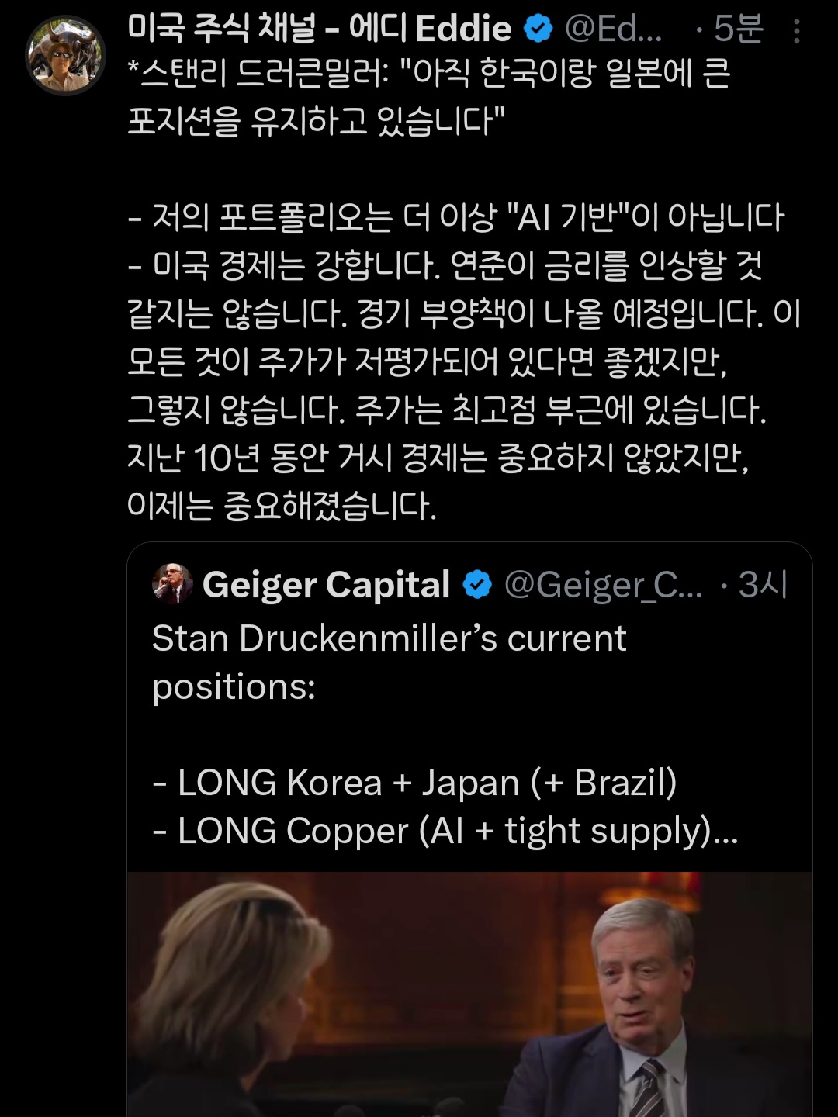The image size is (838, 1117).
Task: Open the three-dot more options menu
Action: click(796, 31)
